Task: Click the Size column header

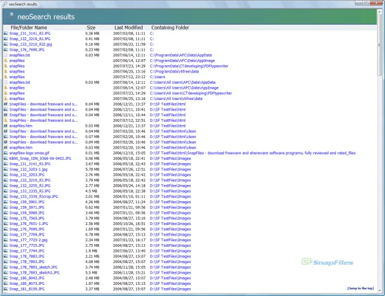Action: click(91, 27)
